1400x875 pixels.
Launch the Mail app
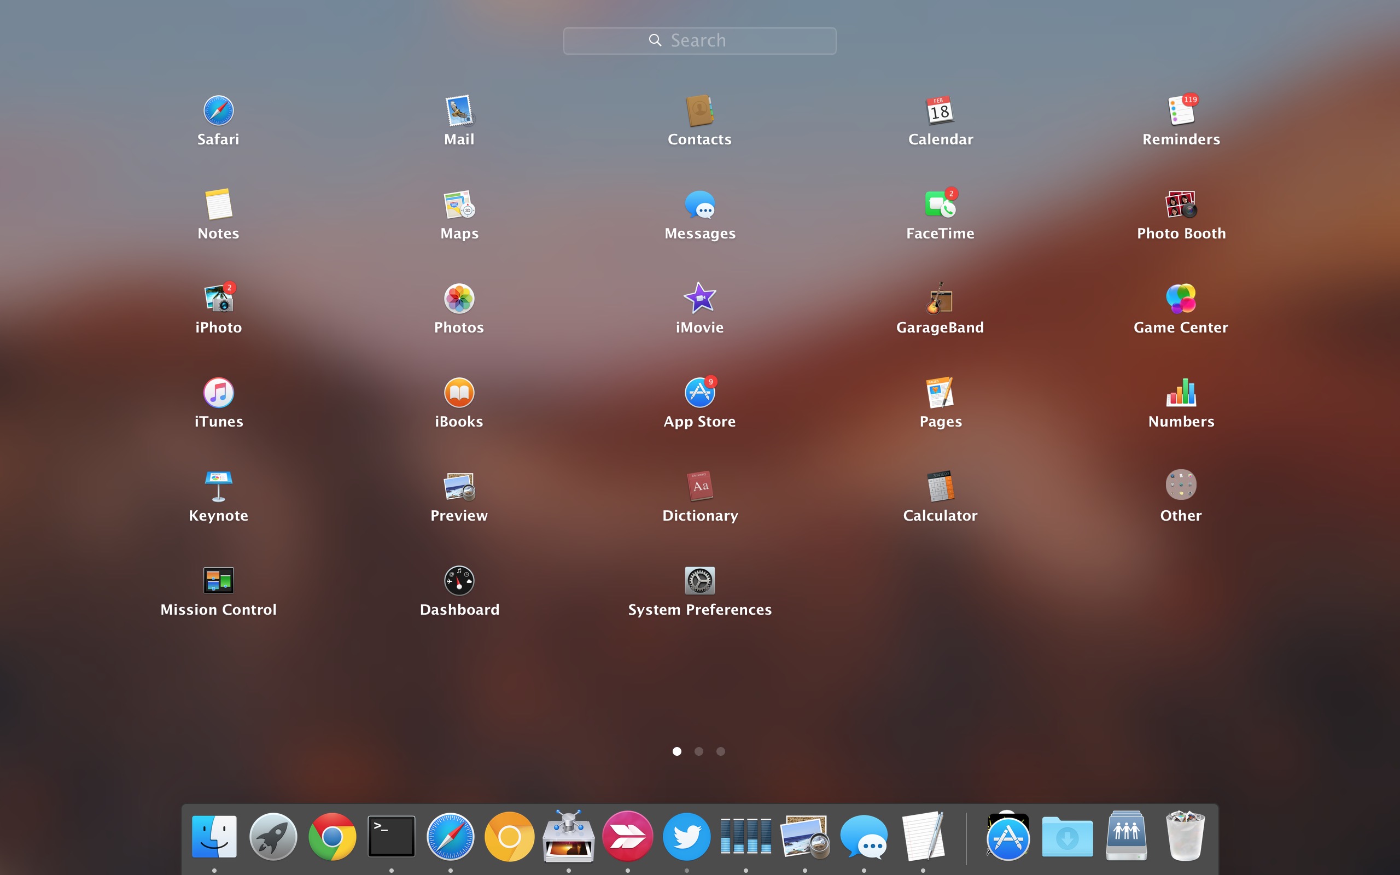click(x=459, y=110)
